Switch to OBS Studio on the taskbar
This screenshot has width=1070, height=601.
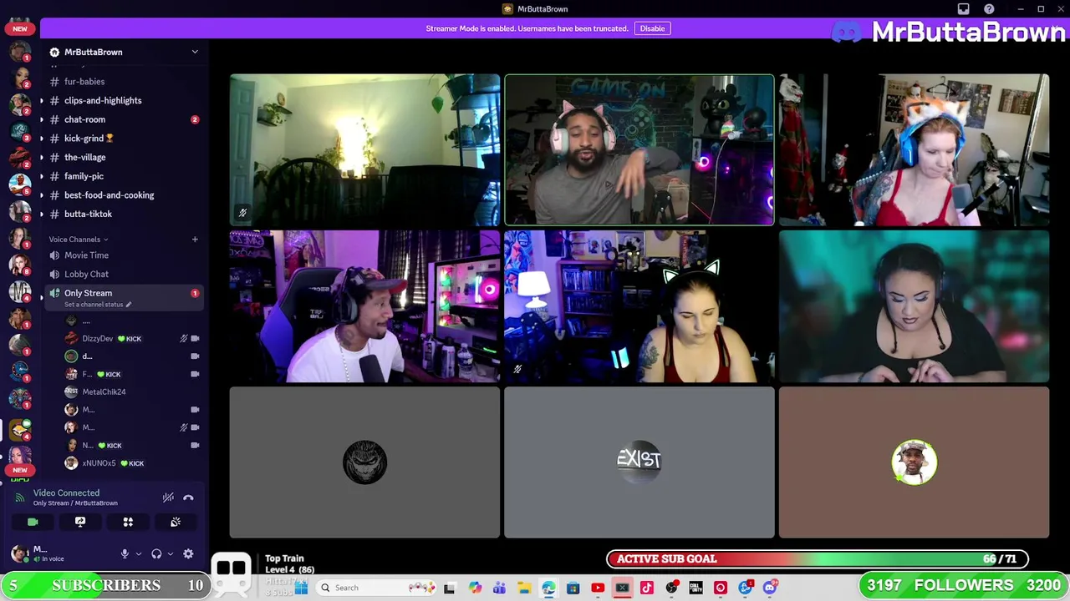(x=671, y=588)
